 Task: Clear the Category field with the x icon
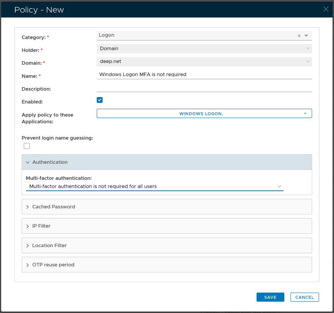[299, 36]
